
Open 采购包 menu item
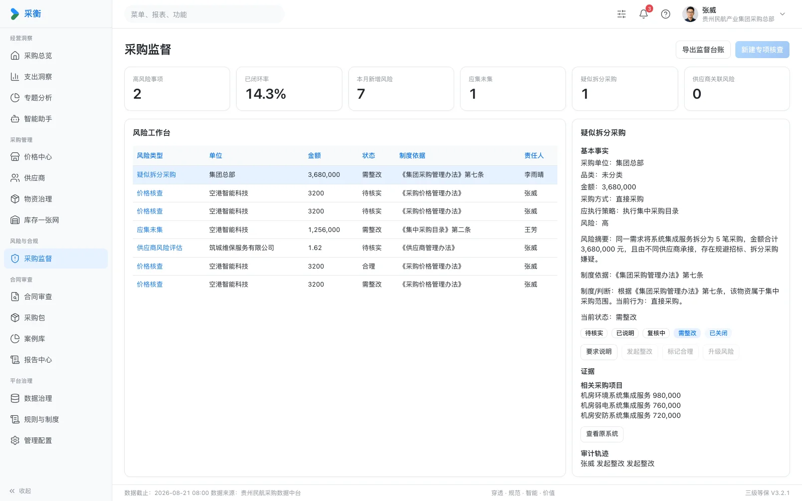[x=56, y=318]
